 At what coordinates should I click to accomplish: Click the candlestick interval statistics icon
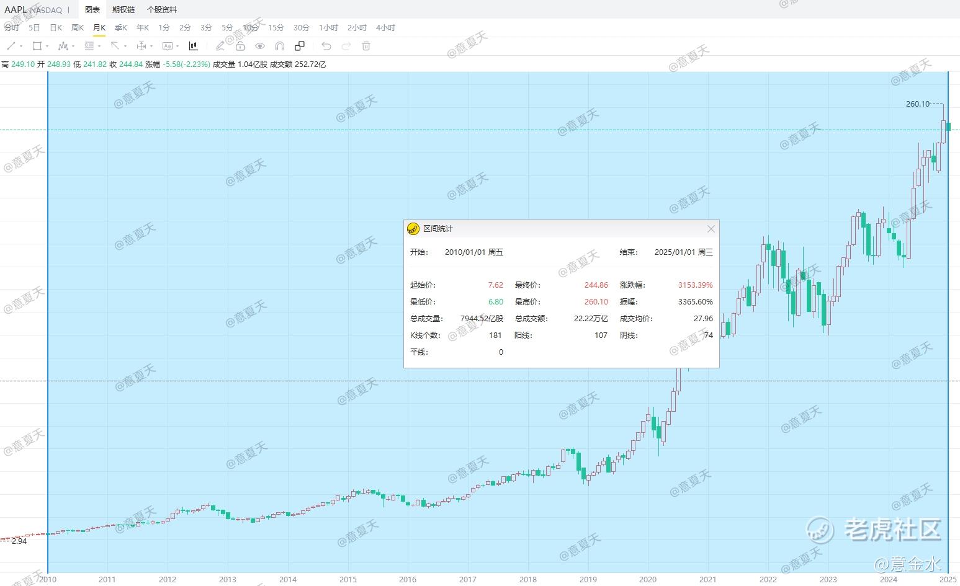tap(194, 46)
